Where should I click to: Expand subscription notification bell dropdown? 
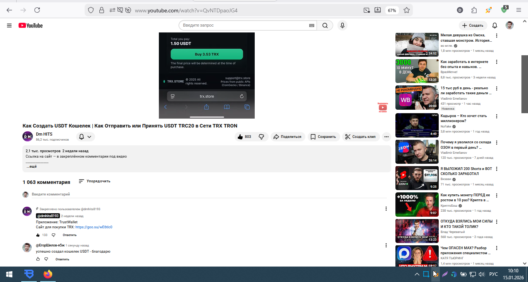(85, 137)
